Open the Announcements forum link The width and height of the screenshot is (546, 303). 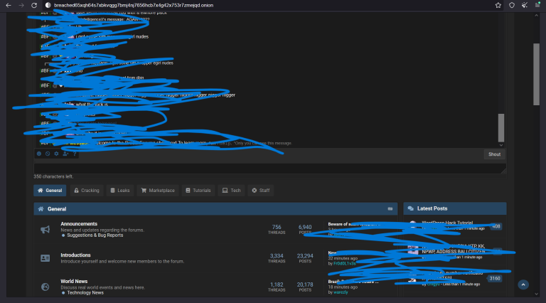tap(79, 223)
